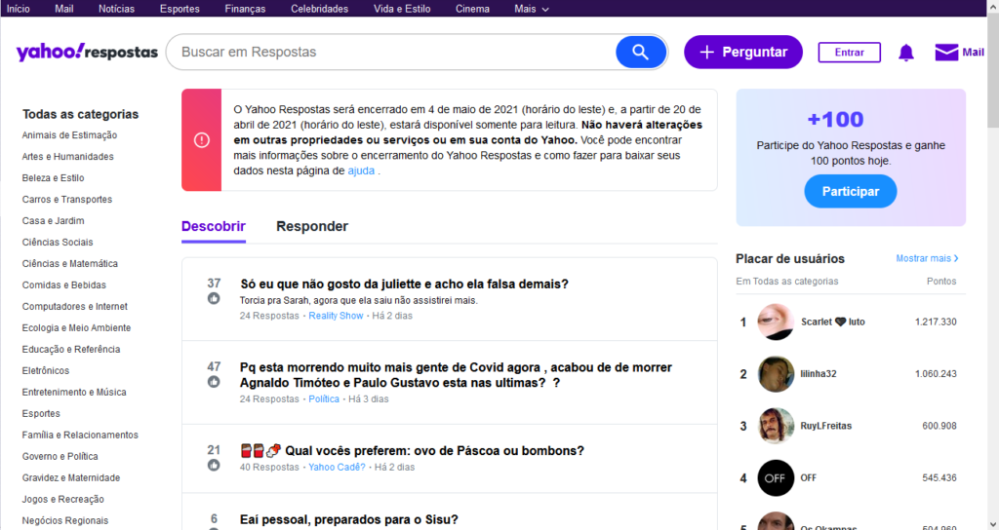Open Scarlet luto username in leaderboard
The width and height of the screenshot is (999, 530).
pyautogui.click(x=833, y=322)
